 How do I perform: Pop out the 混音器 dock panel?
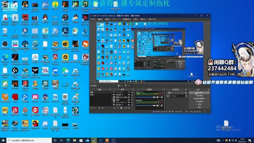click(164, 90)
